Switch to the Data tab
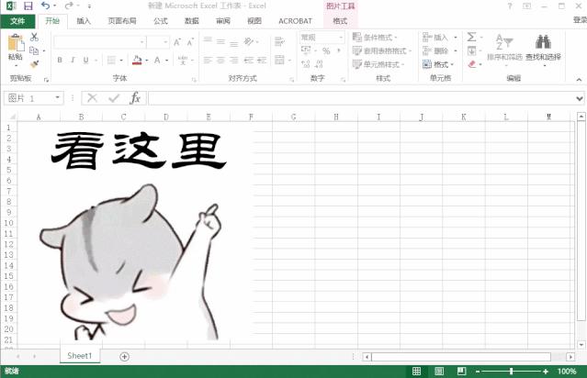The height and width of the screenshot is (378, 587). [192, 21]
